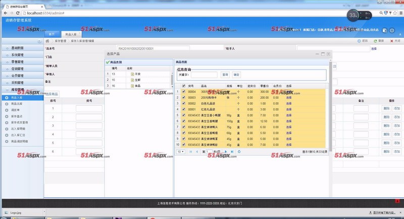Uncheck the row 10 product checkbox
The image size is (404, 219).
pyautogui.click(x=183, y=144)
